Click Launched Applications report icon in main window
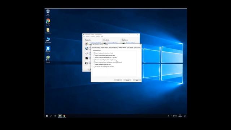 tap(87, 44)
